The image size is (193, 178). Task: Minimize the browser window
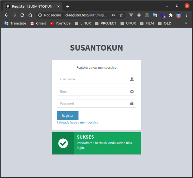167,6
